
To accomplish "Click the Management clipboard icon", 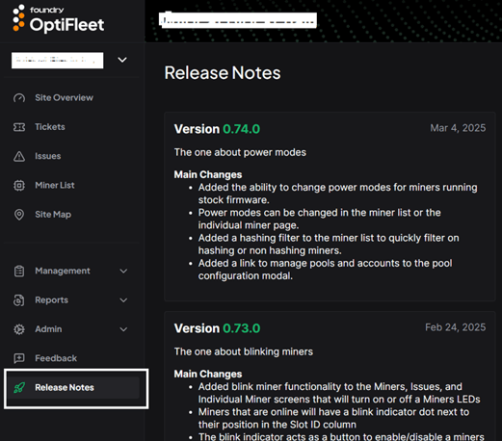I will click(x=19, y=272).
